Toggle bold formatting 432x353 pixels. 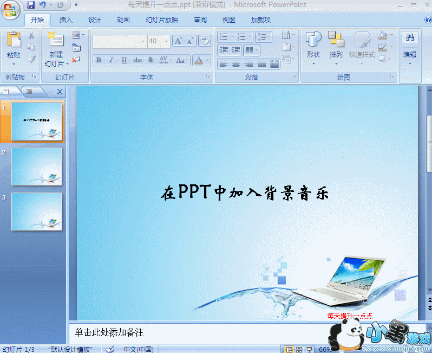pos(99,60)
